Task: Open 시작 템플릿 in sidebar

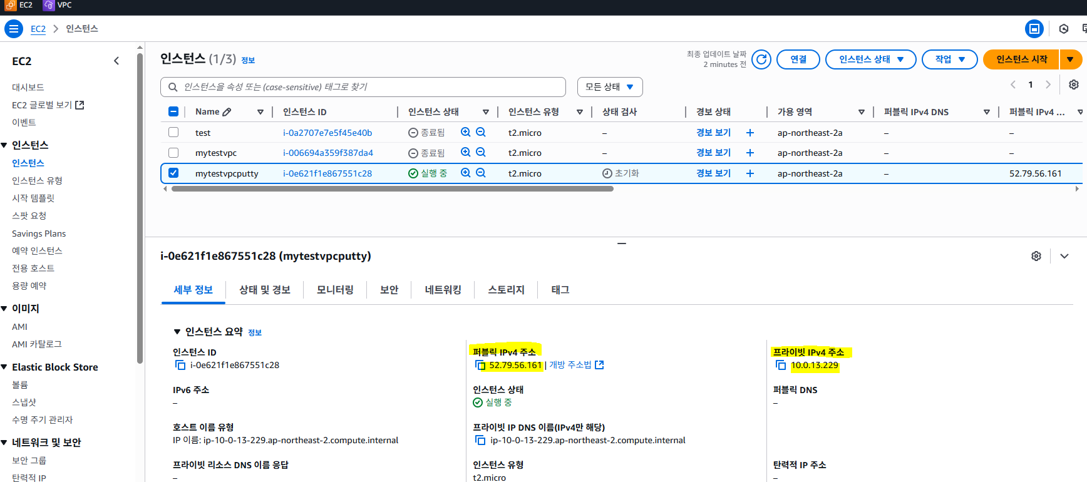Action: pos(33,198)
